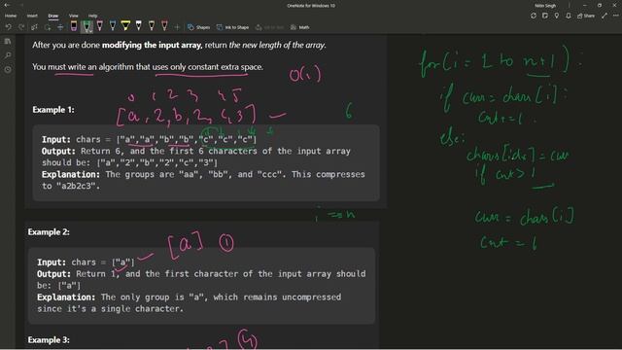Select the yellow highlighter
622x350 pixels.
click(125, 26)
